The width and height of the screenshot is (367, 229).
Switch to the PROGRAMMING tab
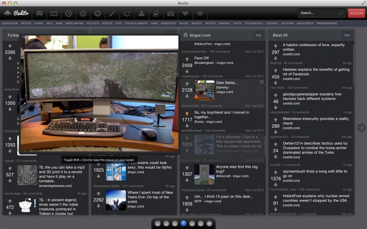coord(327,23)
